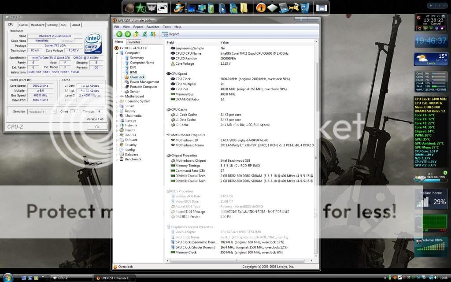Click the green Back arrow in EVEREST toolbar
Screen dimensions: 451x282
click(x=119, y=34)
